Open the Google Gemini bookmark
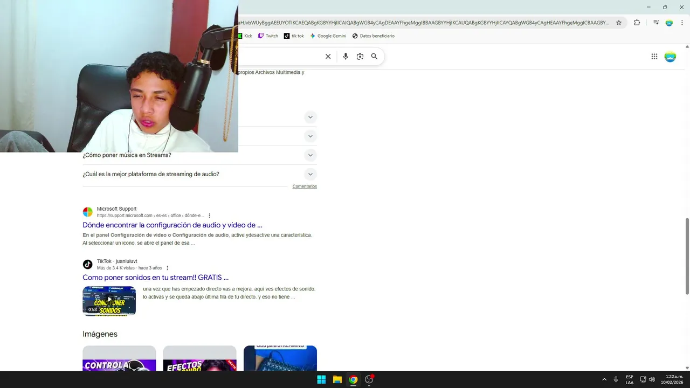The image size is (690, 388). [328, 36]
